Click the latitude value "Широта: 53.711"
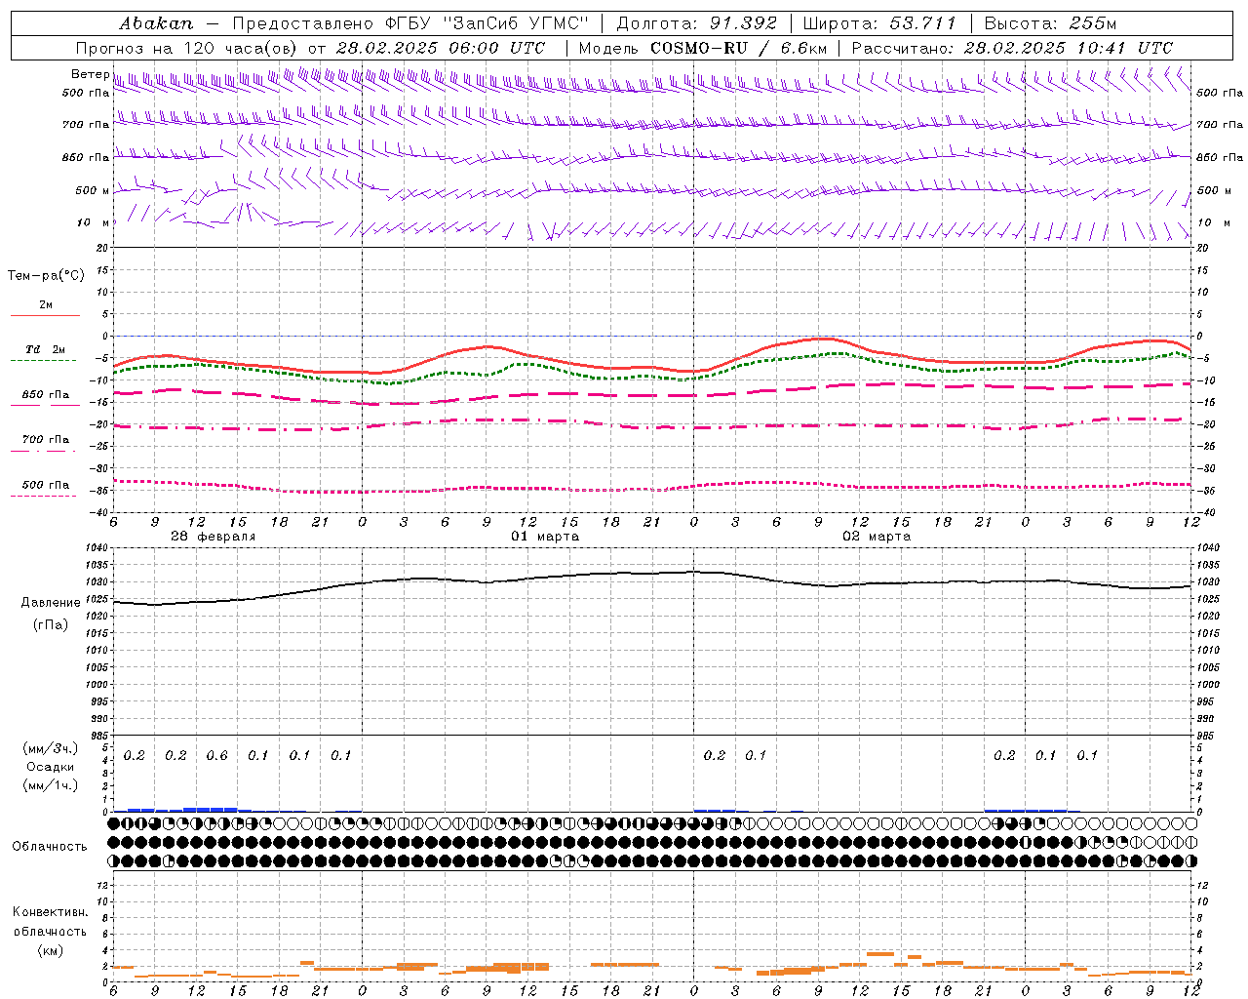Viewport: 1248px width, 999px height. (x=879, y=23)
